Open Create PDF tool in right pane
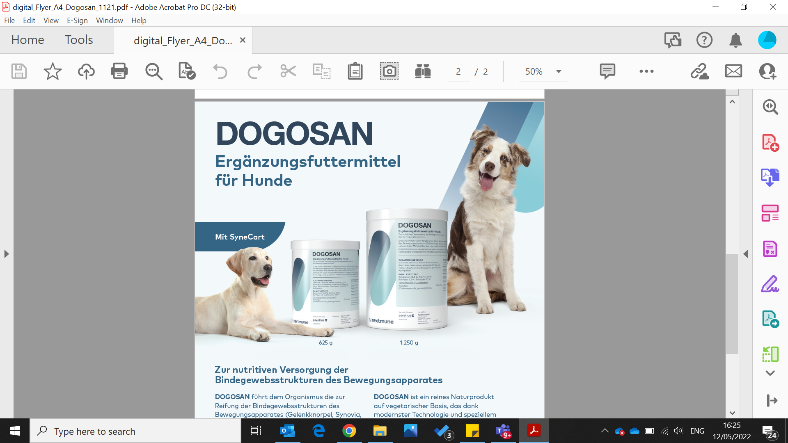The width and height of the screenshot is (788, 443). tap(770, 143)
